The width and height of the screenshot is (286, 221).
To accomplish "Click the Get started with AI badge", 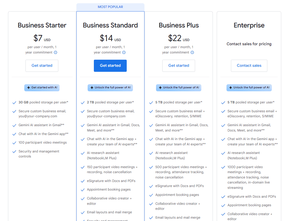I will 42,87.
